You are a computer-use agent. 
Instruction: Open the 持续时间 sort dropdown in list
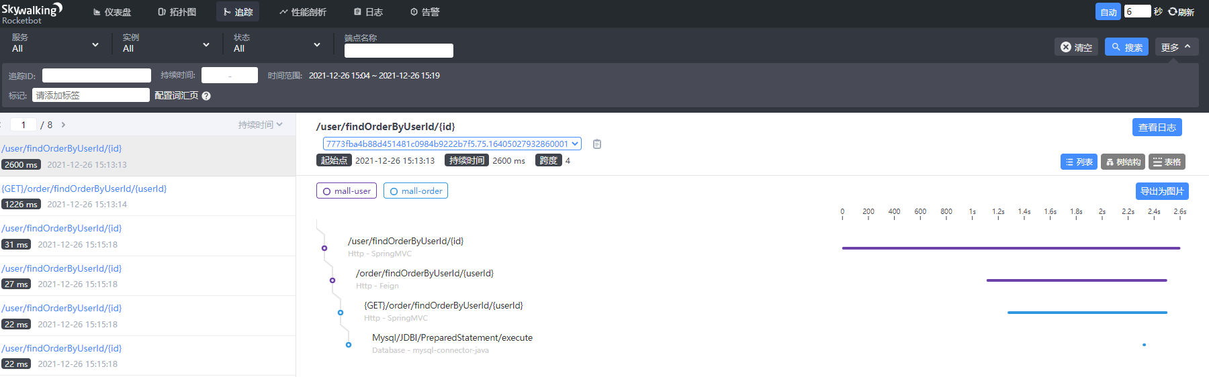click(261, 125)
